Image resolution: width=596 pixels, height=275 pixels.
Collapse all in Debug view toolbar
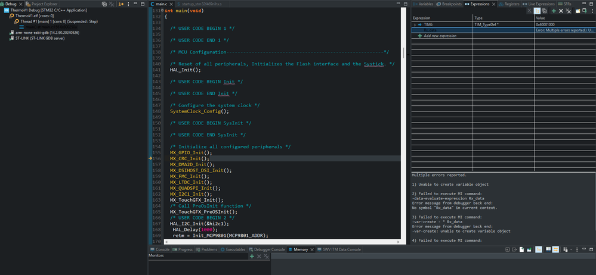(104, 4)
